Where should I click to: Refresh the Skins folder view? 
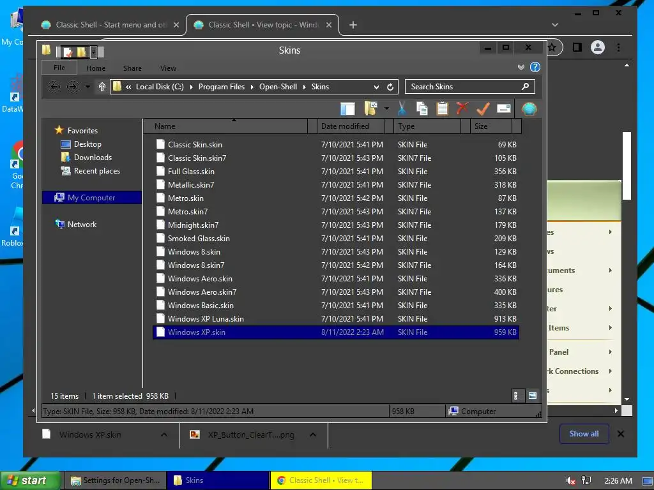point(390,87)
